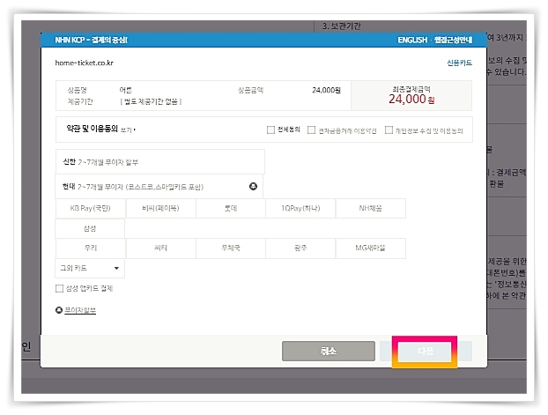Click the 어른 product name

coord(125,90)
